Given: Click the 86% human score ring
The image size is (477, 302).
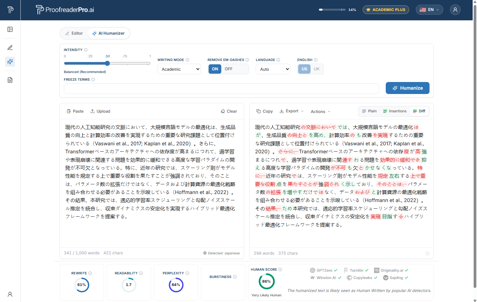Looking at the screenshot, I should point(266,281).
